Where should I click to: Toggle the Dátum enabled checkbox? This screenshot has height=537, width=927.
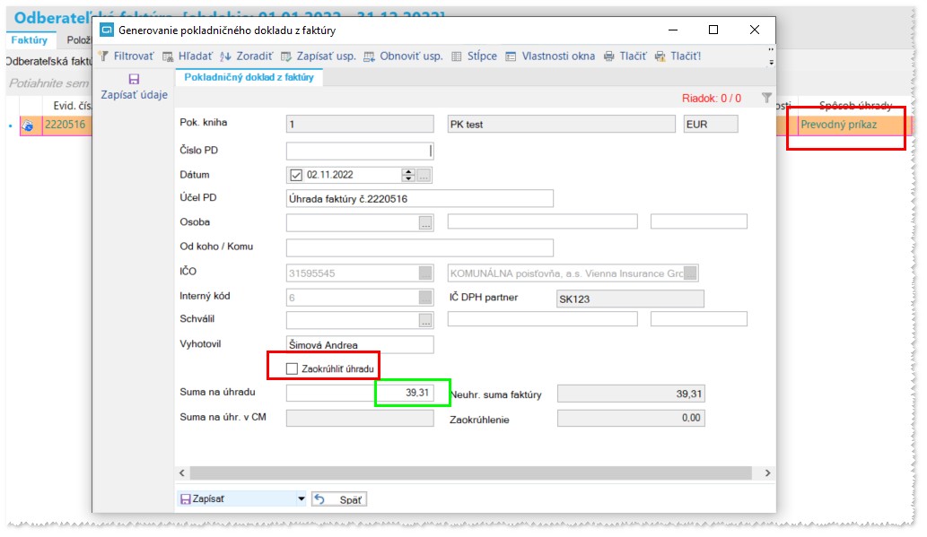pos(296,175)
